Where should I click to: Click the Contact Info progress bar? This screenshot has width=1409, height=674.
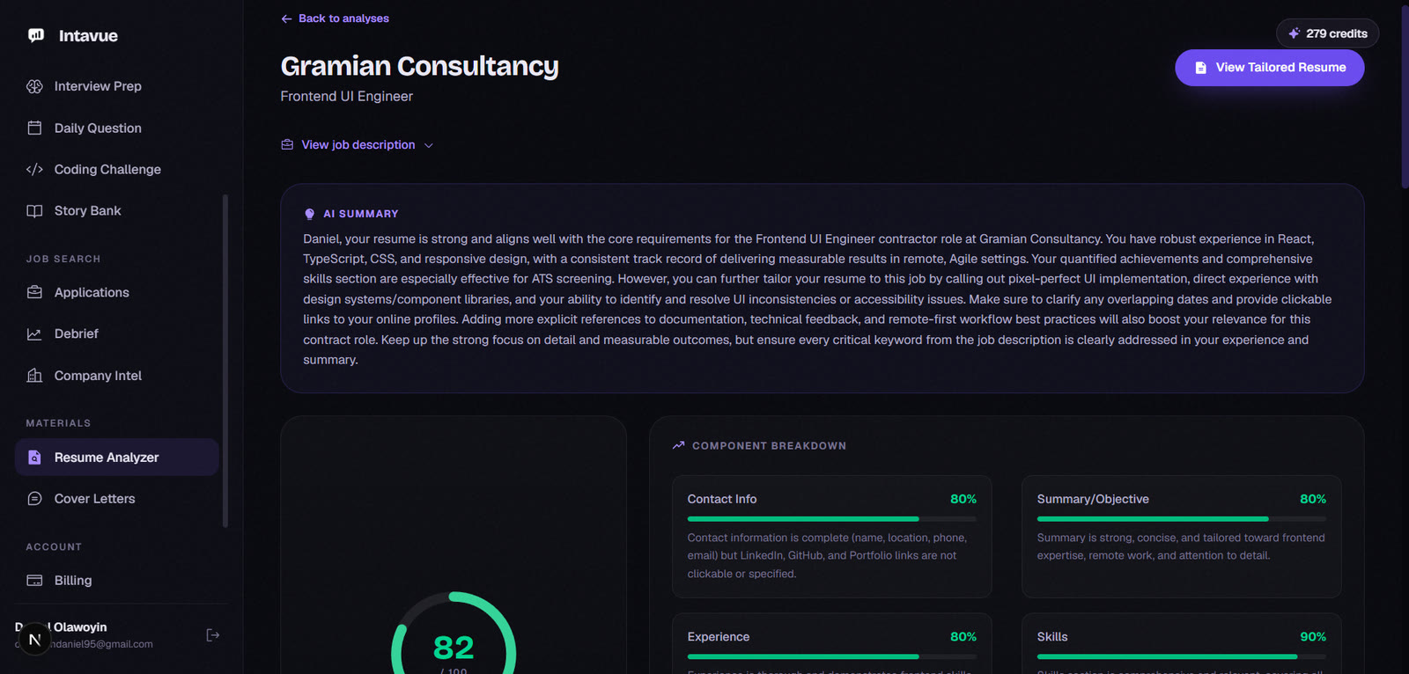(x=831, y=519)
